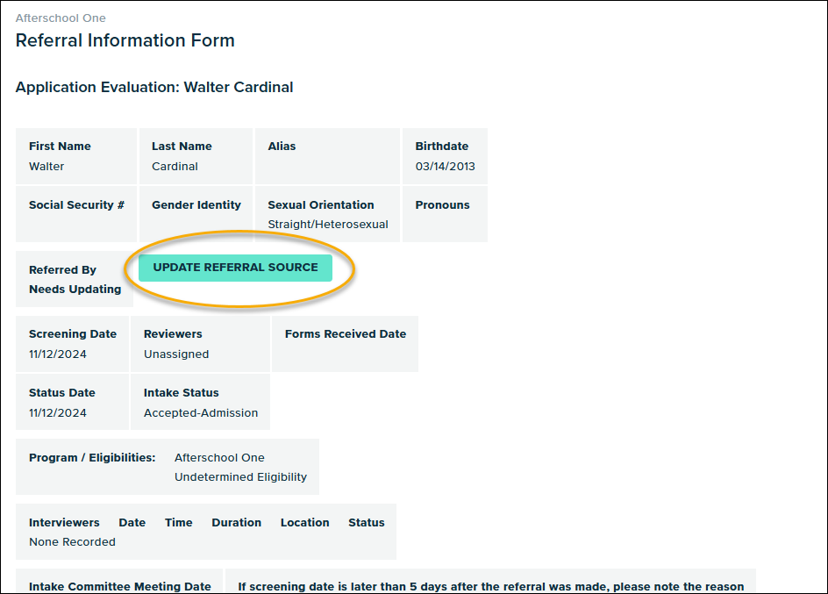Select Intake Status showing Accepted-Admission

[200, 403]
